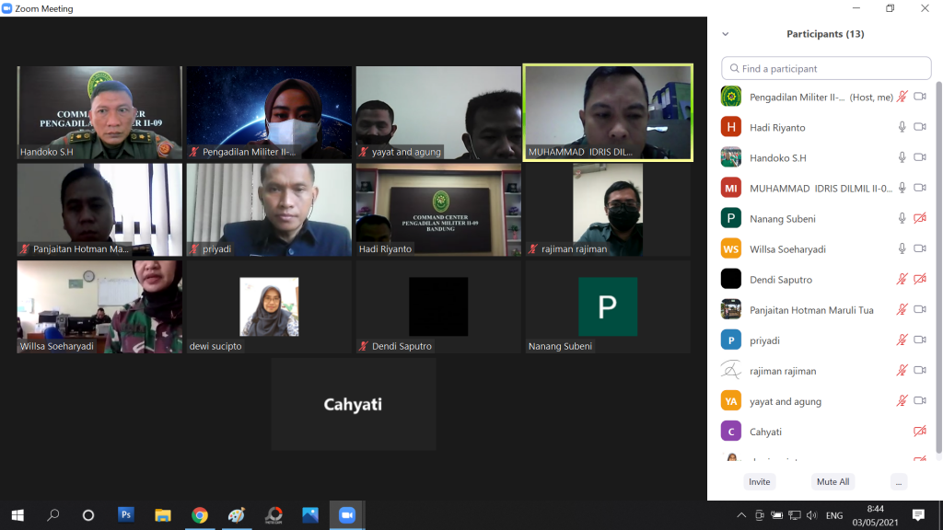Toggle mute for yayat and agung
This screenshot has height=530, width=943.
click(x=902, y=401)
